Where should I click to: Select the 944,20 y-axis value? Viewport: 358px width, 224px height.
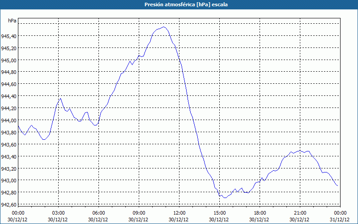tap(9, 108)
